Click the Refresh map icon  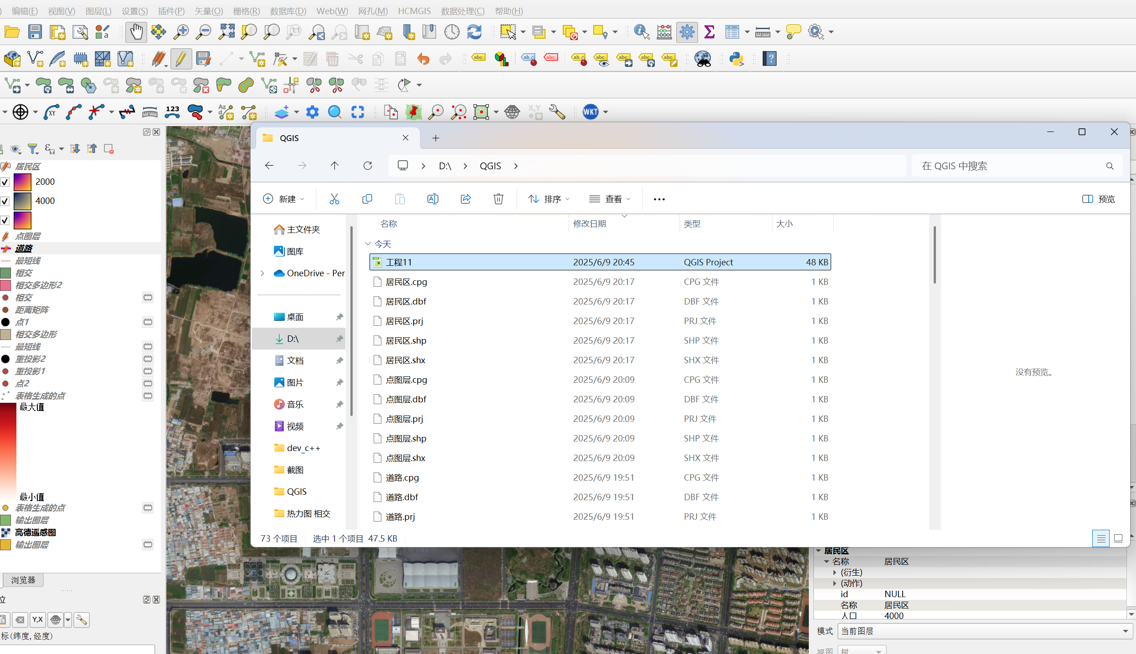pyautogui.click(x=474, y=32)
